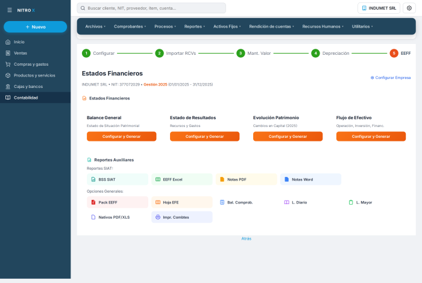422x283 pixels.
Task: Click the Cajas y bancos bank icon
Action: [8, 87]
